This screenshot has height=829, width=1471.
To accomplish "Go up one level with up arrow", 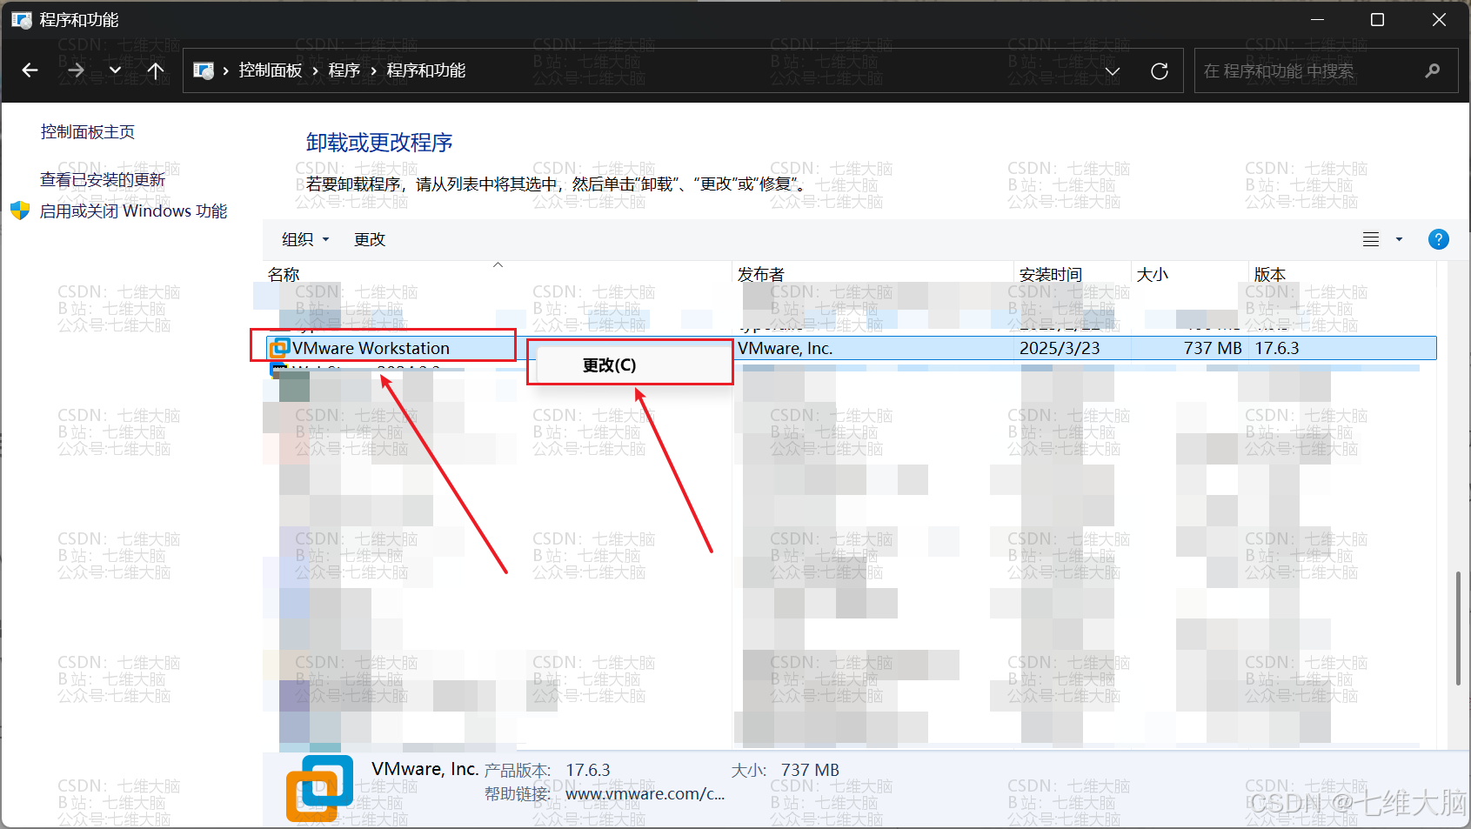I will point(156,70).
